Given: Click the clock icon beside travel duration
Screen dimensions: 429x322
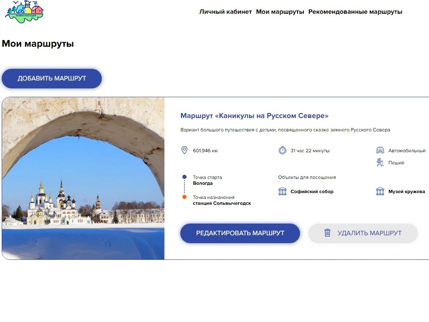Looking at the screenshot, I should (283, 150).
